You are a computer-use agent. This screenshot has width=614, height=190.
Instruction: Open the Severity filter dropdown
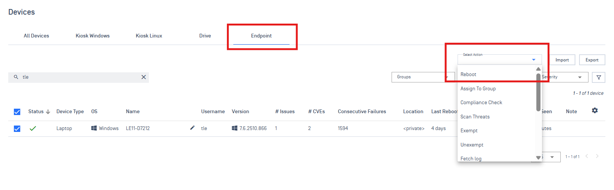click(565, 77)
